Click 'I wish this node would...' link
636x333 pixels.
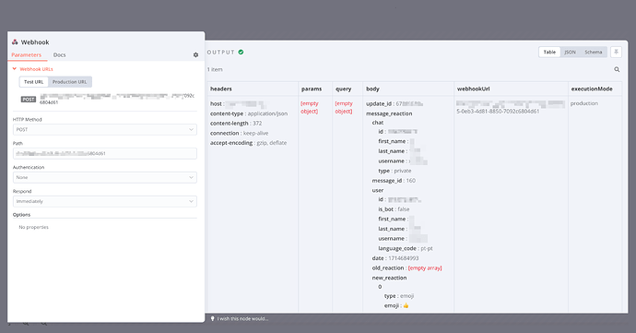click(x=242, y=319)
